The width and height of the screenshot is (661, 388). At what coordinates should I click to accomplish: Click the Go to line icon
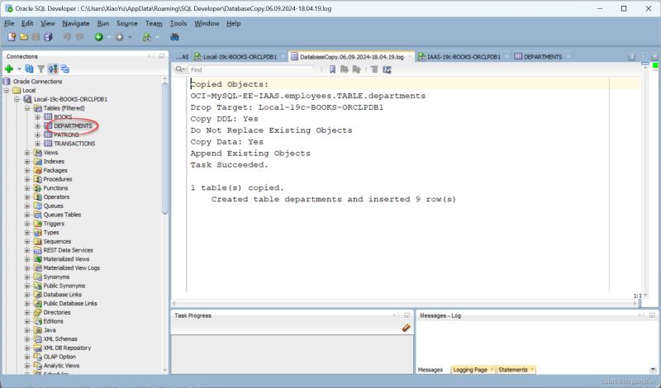(x=374, y=69)
